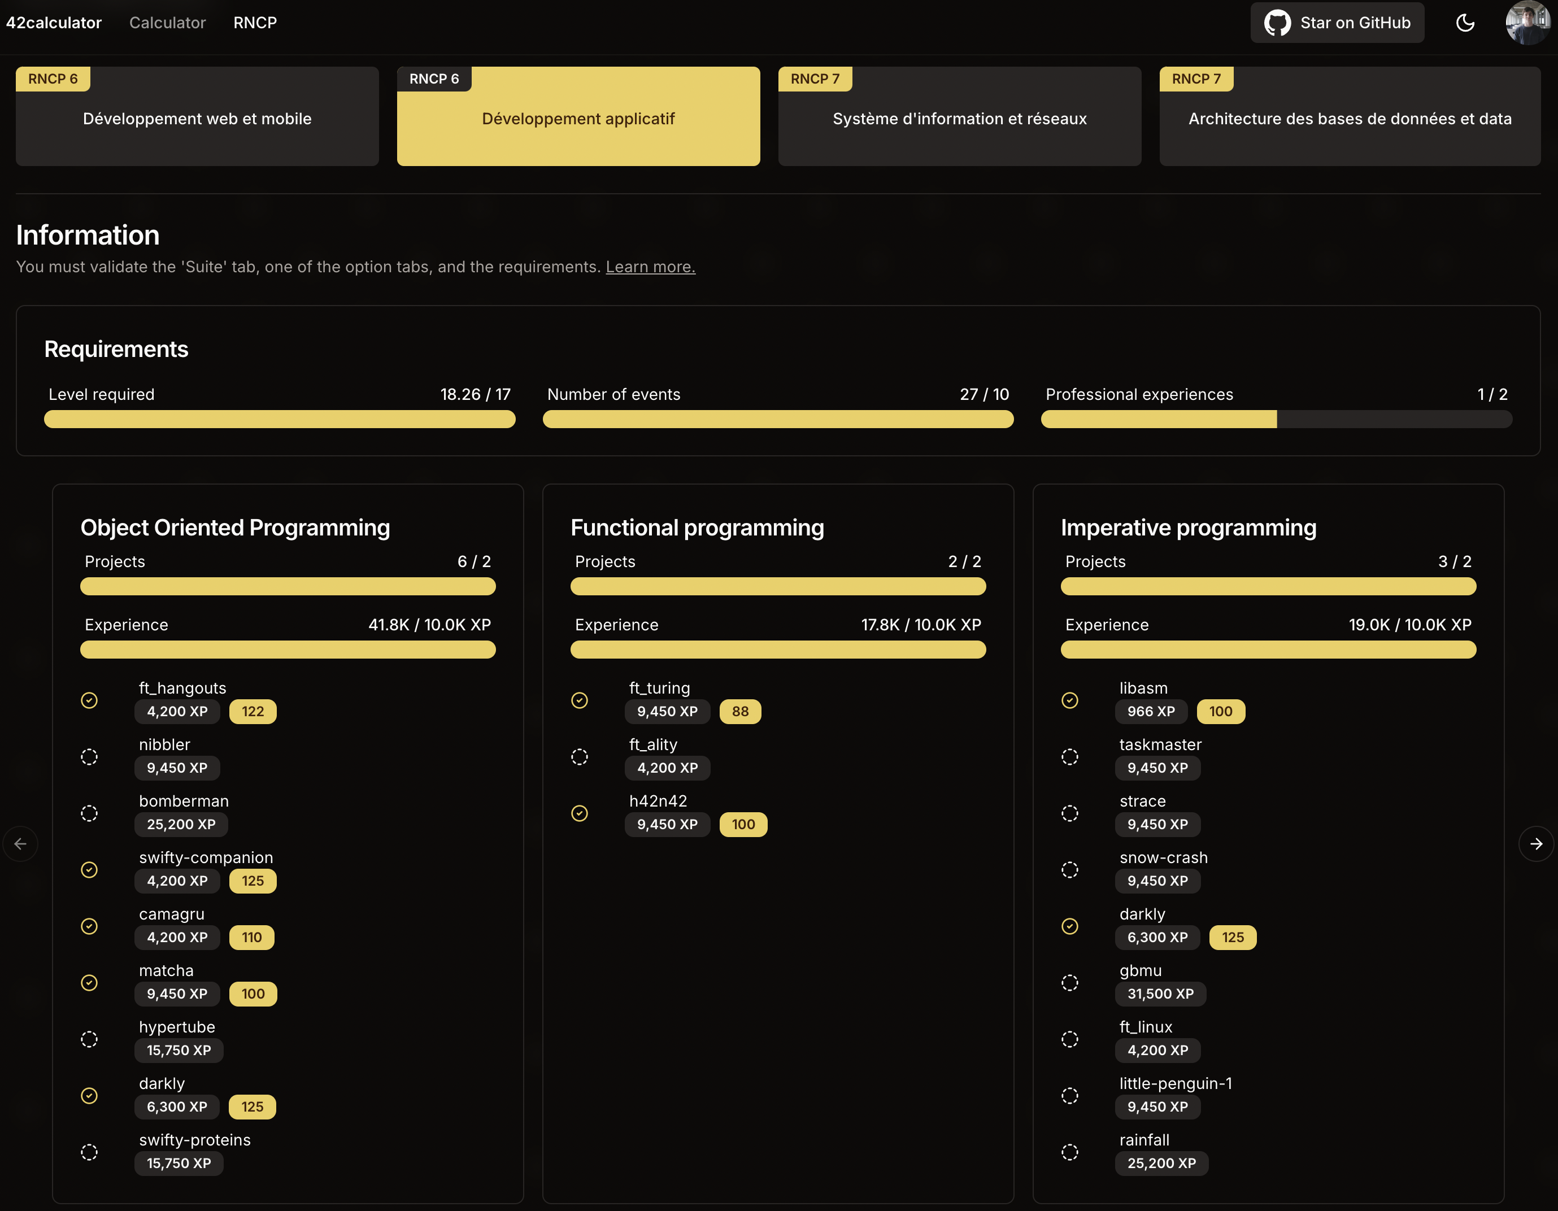Toggle the taskmaster project circle
The image size is (1558, 1211).
1069,757
